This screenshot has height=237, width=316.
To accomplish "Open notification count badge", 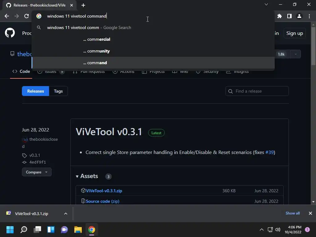I will pyautogui.click(x=307, y=230).
